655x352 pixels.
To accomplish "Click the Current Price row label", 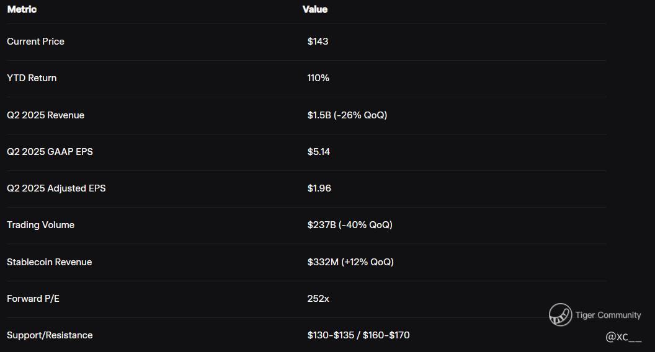I will pos(35,42).
